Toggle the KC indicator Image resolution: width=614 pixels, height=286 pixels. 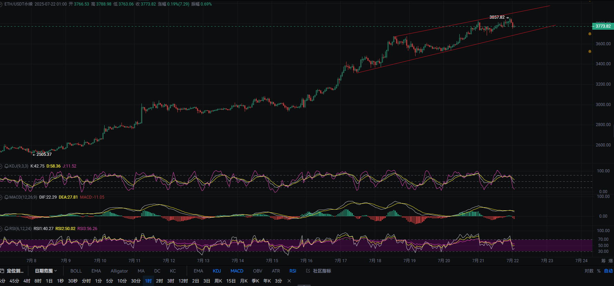(173, 271)
